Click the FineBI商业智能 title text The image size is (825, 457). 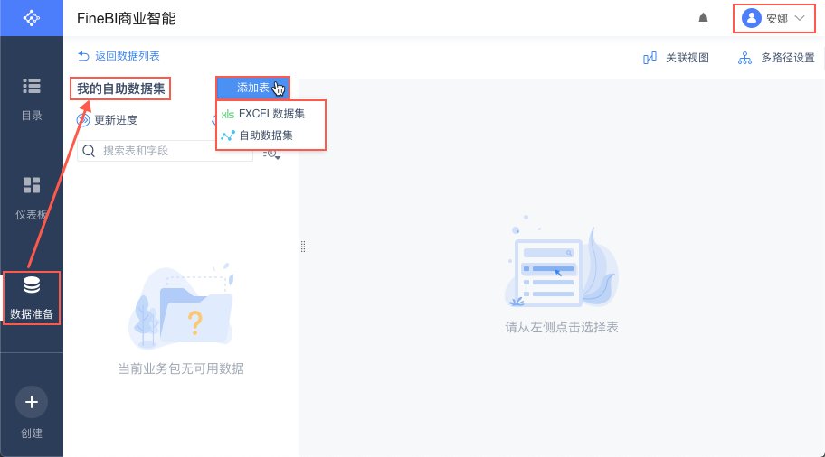point(126,18)
